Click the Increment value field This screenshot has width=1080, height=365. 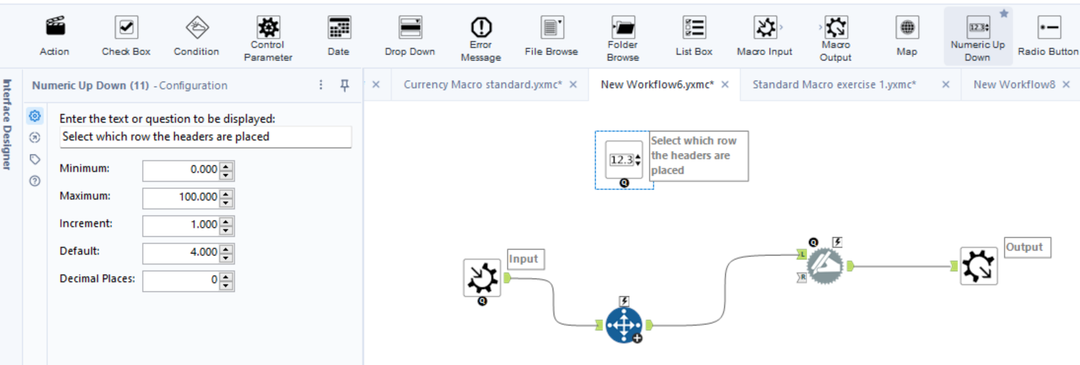[181, 225]
